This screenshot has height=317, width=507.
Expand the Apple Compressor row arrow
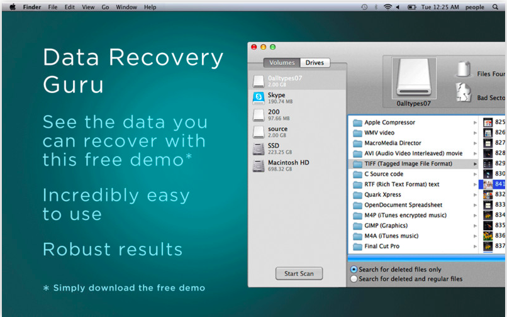[x=475, y=123]
